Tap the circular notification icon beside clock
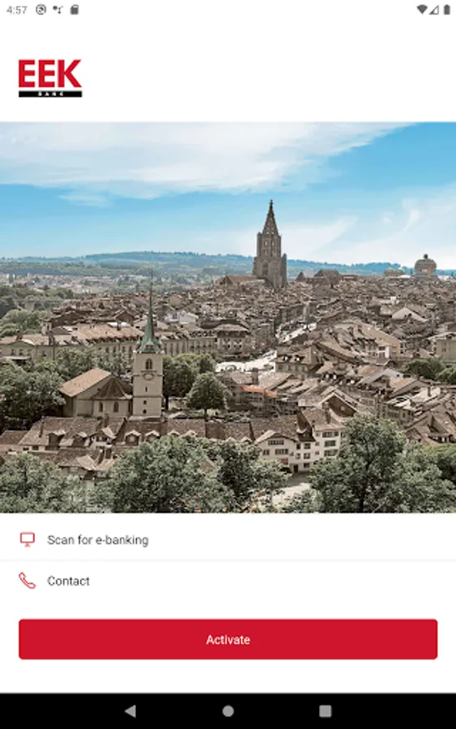 pyautogui.click(x=41, y=10)
